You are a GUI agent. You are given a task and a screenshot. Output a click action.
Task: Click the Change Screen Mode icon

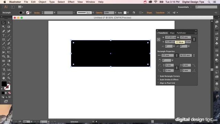pos(6,102)
